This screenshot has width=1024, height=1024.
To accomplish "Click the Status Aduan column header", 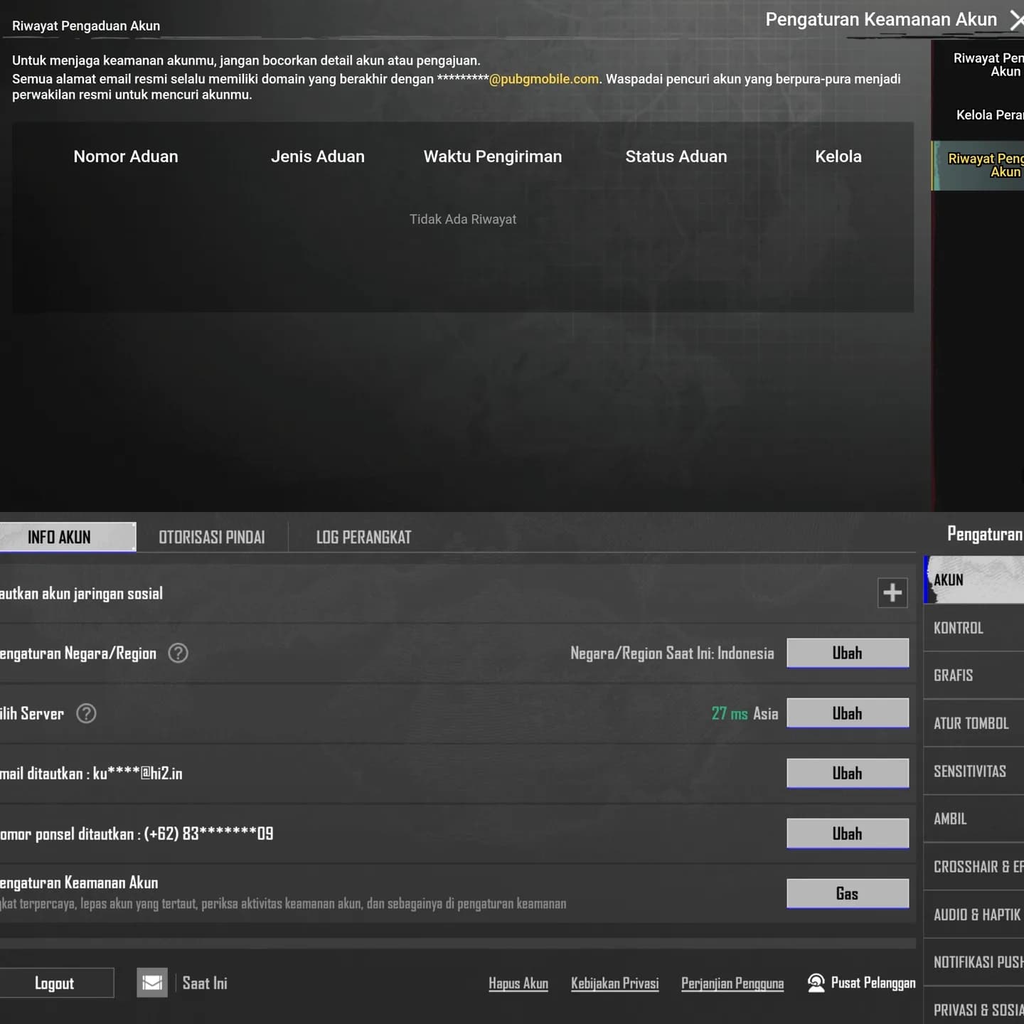I will click(x=676, y=156).
